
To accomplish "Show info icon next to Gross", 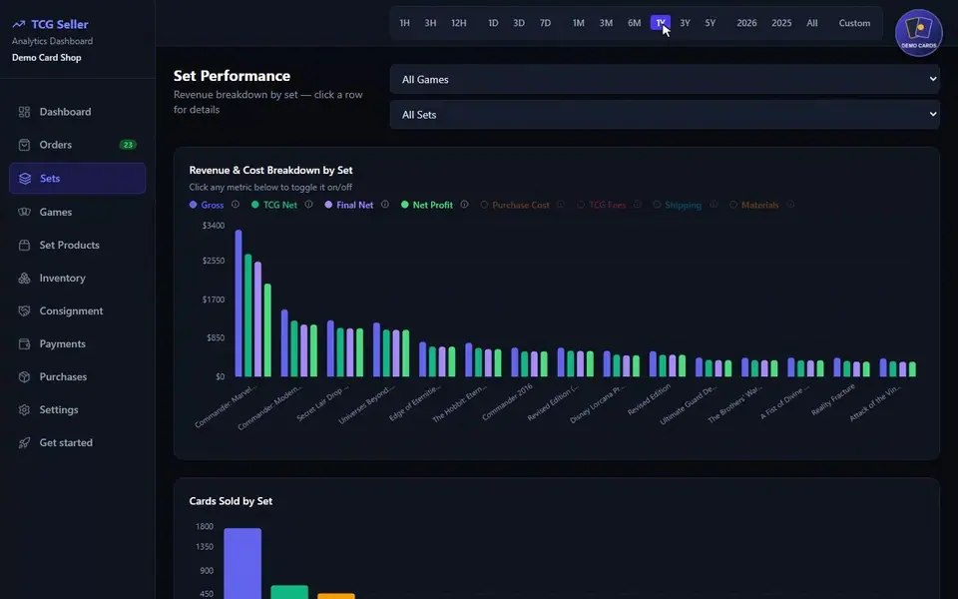I will click(236, 205).
